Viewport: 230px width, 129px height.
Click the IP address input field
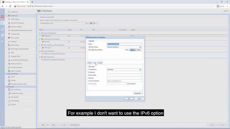pyautogui.click(x=124, y=72)
